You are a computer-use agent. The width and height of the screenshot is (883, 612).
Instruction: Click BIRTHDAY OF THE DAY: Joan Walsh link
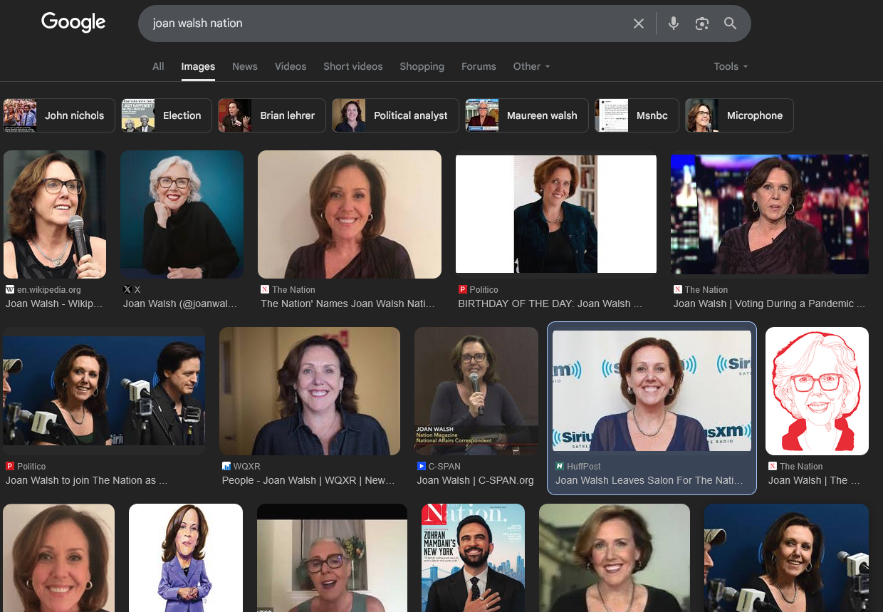tap(550, 304)
